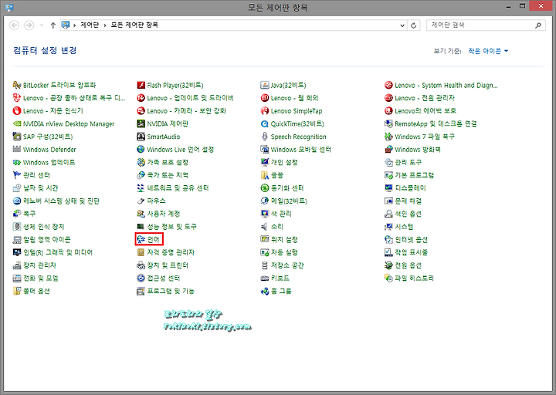Open RemoteApp 및 데스크톱 연결 link
The width and height of the screenshot is (556, 395).
pos(436,123)
